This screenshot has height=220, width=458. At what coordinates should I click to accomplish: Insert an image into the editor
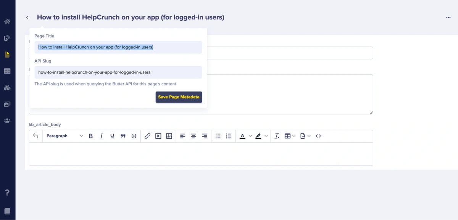coord(169,136)
